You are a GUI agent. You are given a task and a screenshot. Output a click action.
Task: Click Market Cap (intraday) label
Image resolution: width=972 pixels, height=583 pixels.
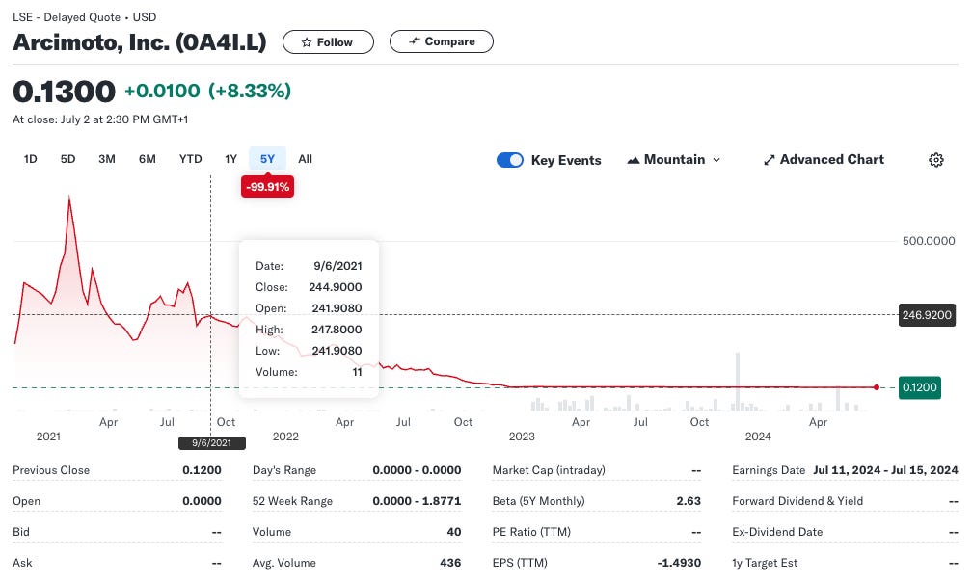point(549,470)
